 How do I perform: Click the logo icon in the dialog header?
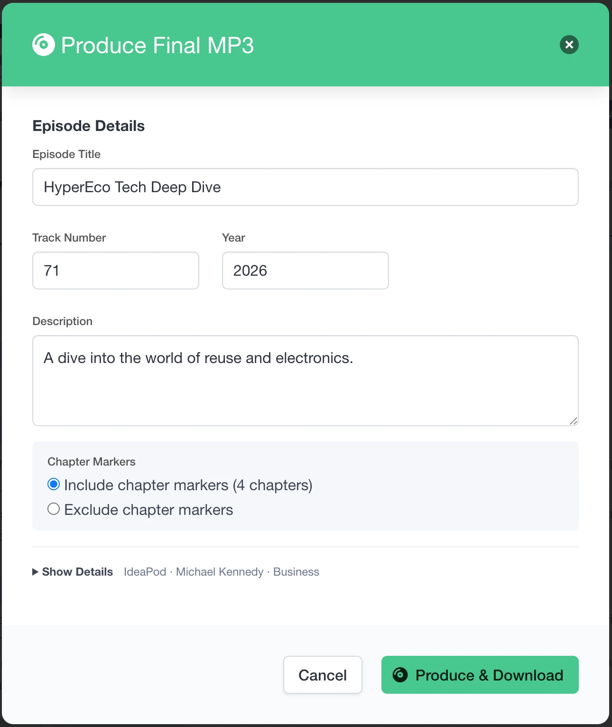[44, 45]
